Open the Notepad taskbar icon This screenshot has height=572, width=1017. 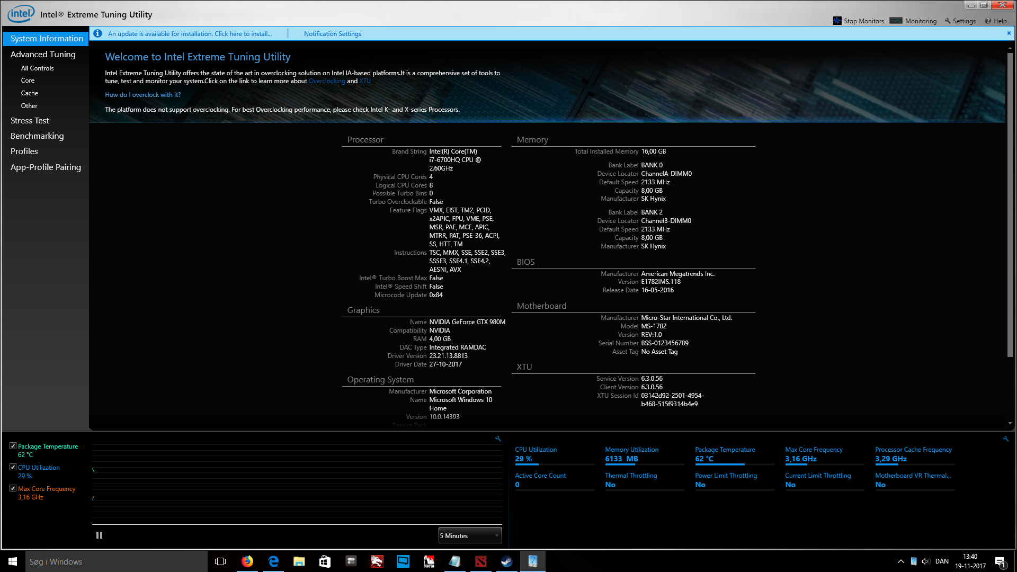coord(455,561)
